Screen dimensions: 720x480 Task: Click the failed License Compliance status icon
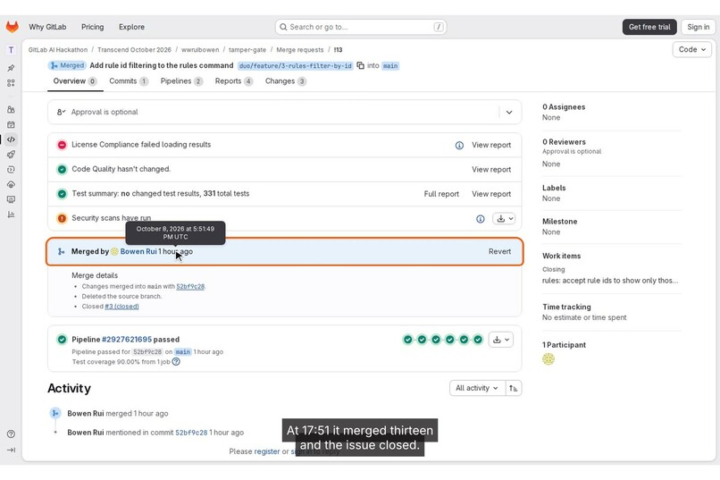click(62, 145)
